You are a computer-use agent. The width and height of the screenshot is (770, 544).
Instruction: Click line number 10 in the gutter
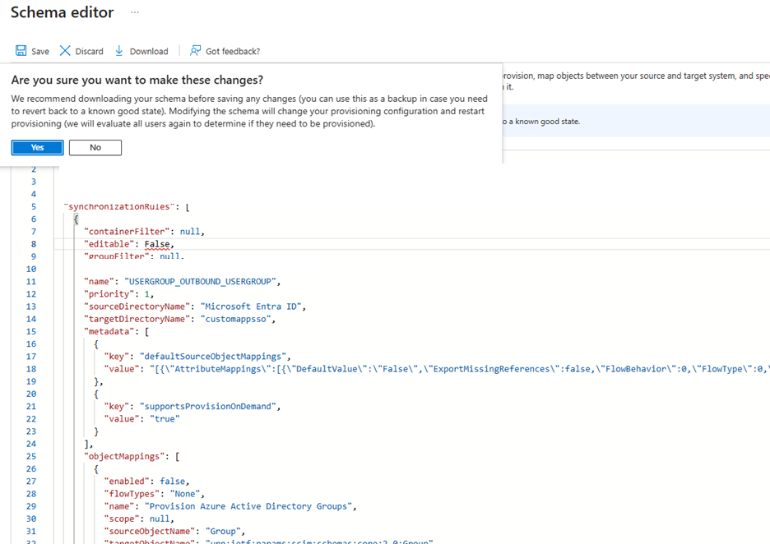[31, 269]
